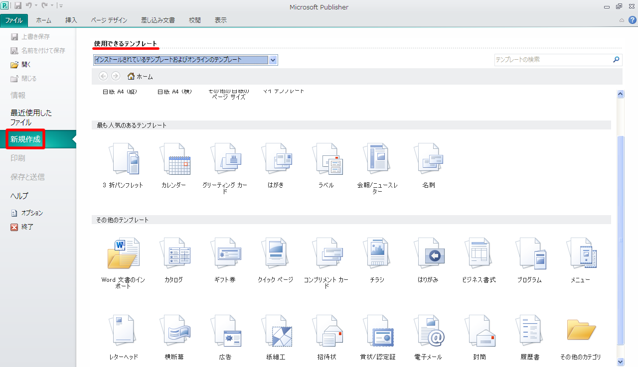
Task: Open the 差し込み文書 ribbon tab
Action: coord(158,20)
